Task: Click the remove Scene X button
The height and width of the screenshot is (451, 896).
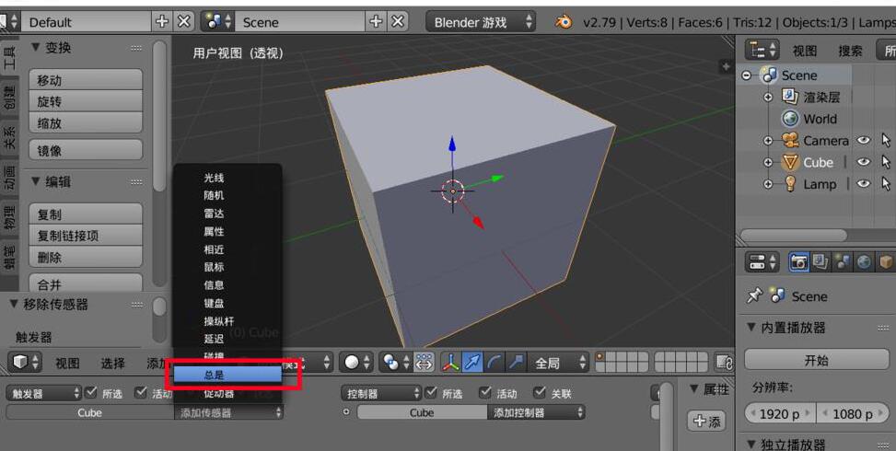Action: (399, 21)
